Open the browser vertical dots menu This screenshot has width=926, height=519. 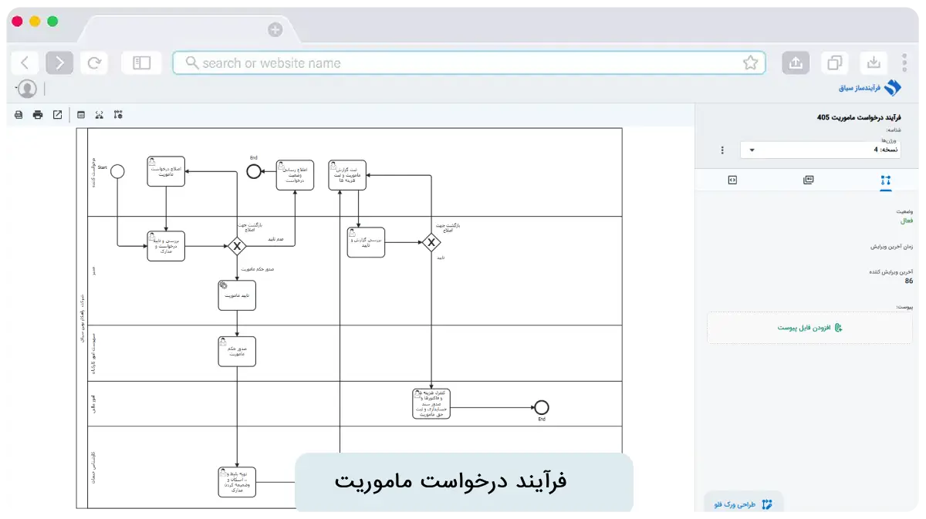coord(904,63)
